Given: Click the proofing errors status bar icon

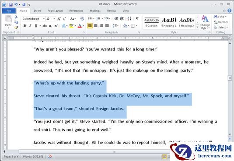Looking at the screenshot, I should point(50,157).
